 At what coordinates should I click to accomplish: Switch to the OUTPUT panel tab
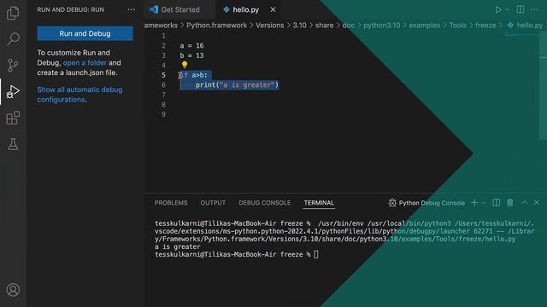pos(213,203)
